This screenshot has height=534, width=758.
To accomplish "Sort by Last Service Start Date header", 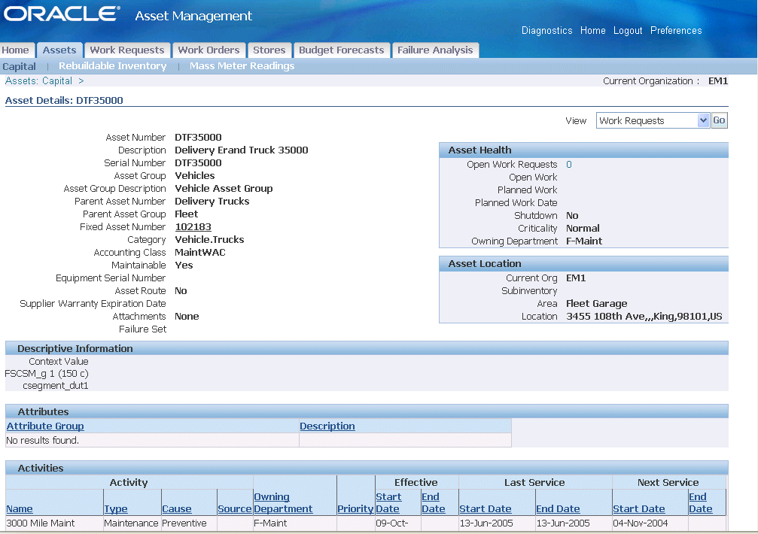I will tap(486, 509).
